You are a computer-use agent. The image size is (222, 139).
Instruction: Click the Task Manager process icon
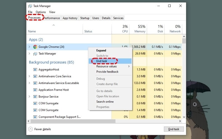(35, 54)
